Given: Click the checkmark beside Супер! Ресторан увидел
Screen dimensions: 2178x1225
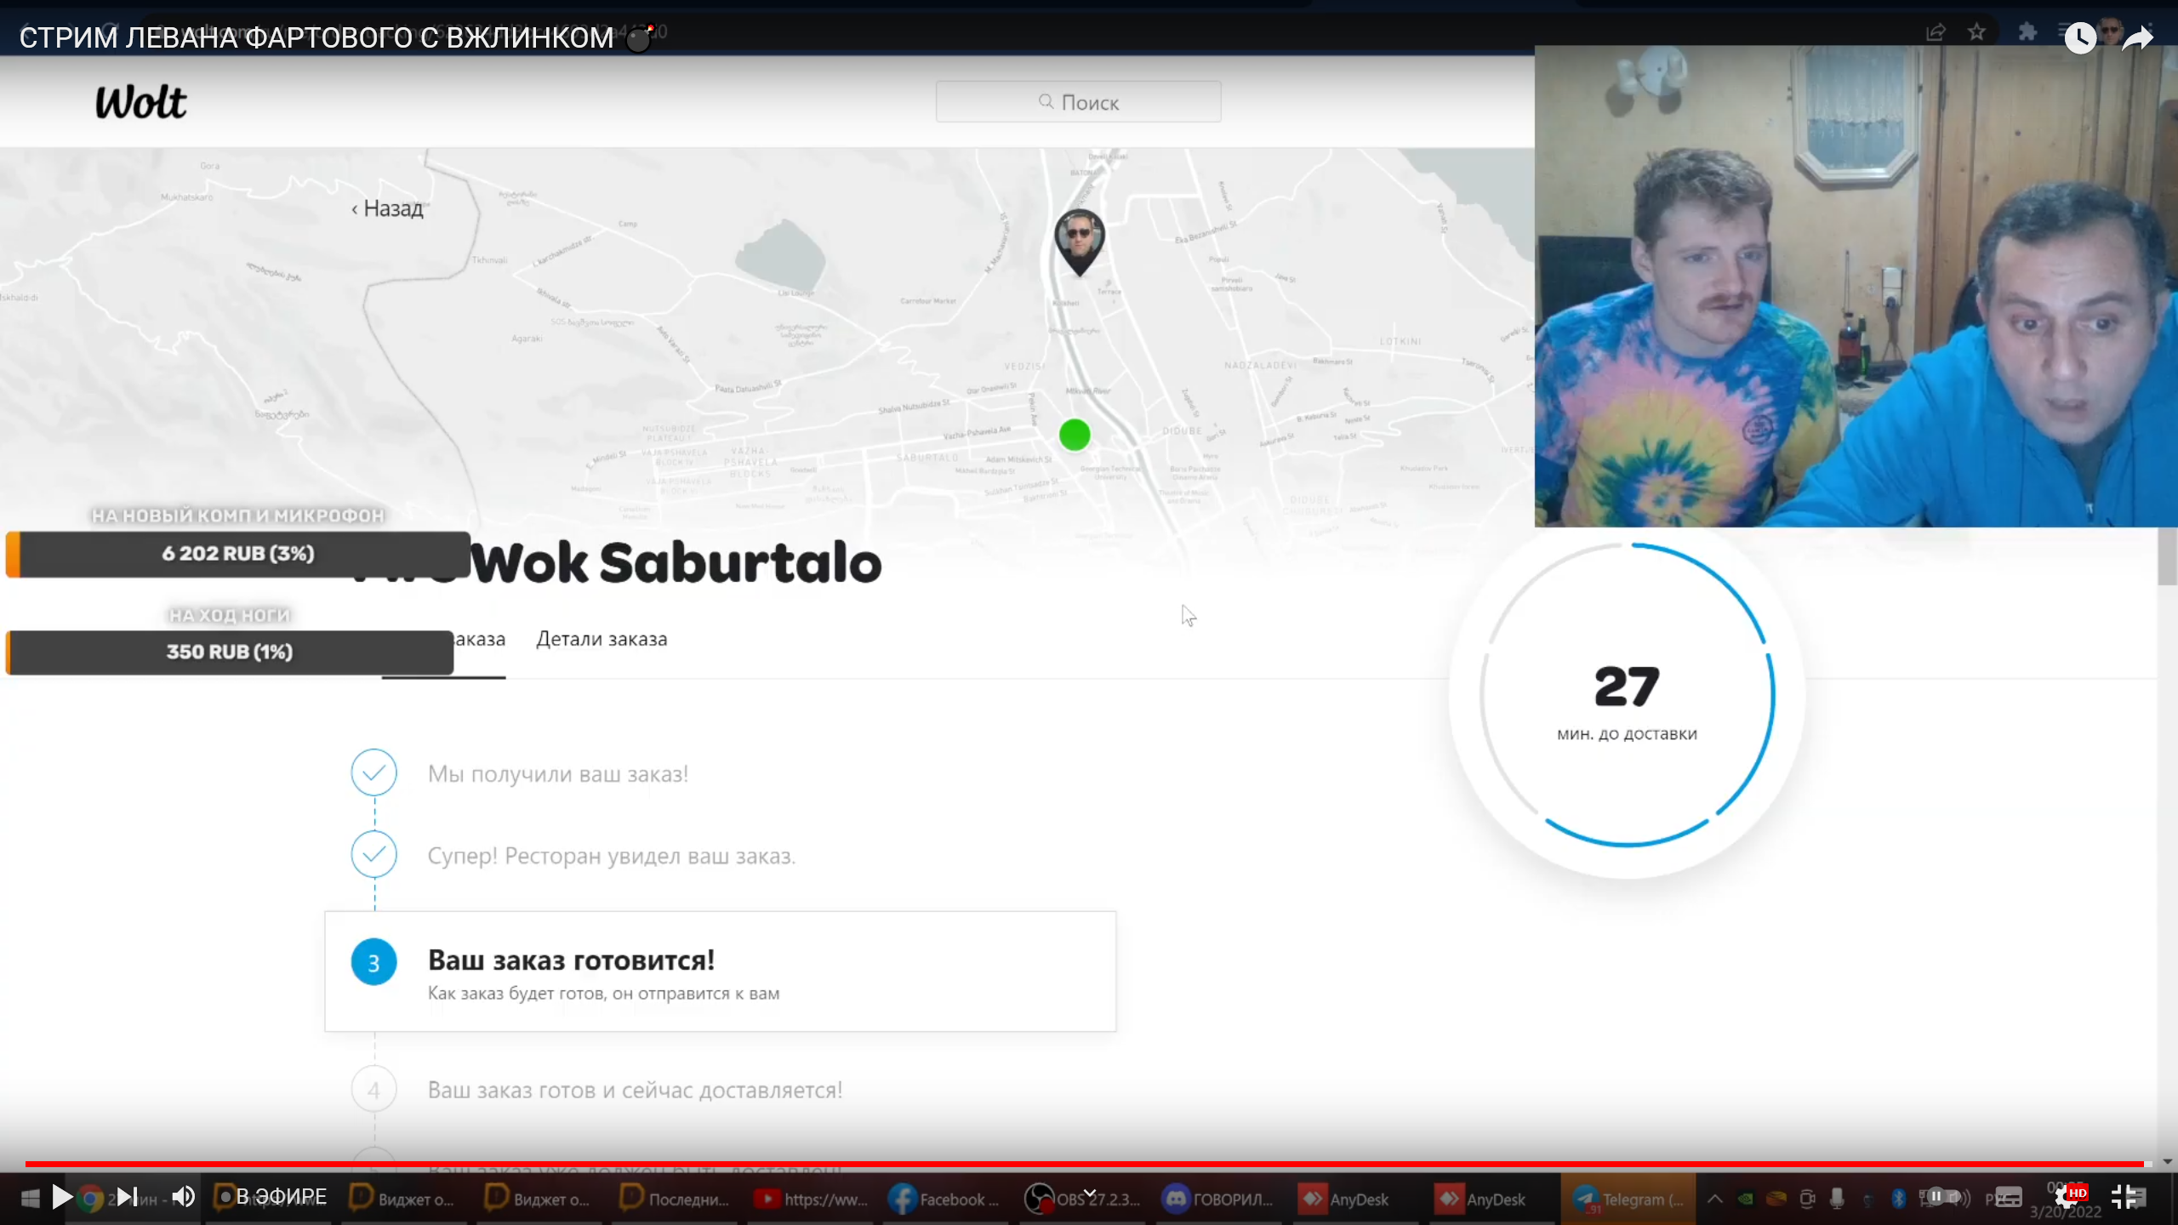Looking at the screenshot, I should tap(373, 854).
